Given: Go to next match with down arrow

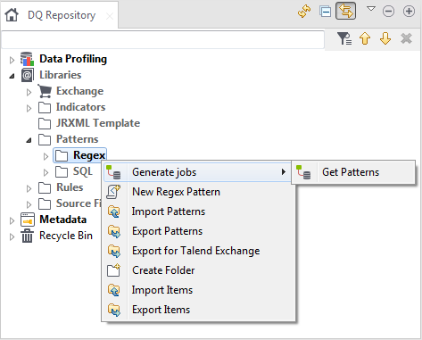Looking at the screenshot, I should 385,38.
